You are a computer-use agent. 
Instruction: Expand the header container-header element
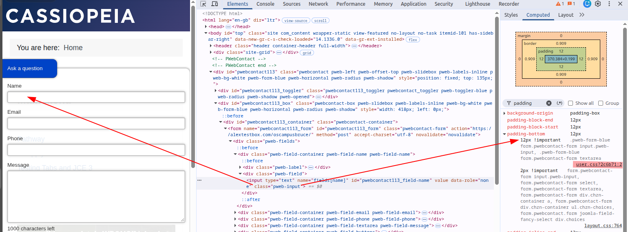[211, 46]
